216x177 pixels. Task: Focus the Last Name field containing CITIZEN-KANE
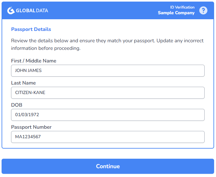click(108, 93)
